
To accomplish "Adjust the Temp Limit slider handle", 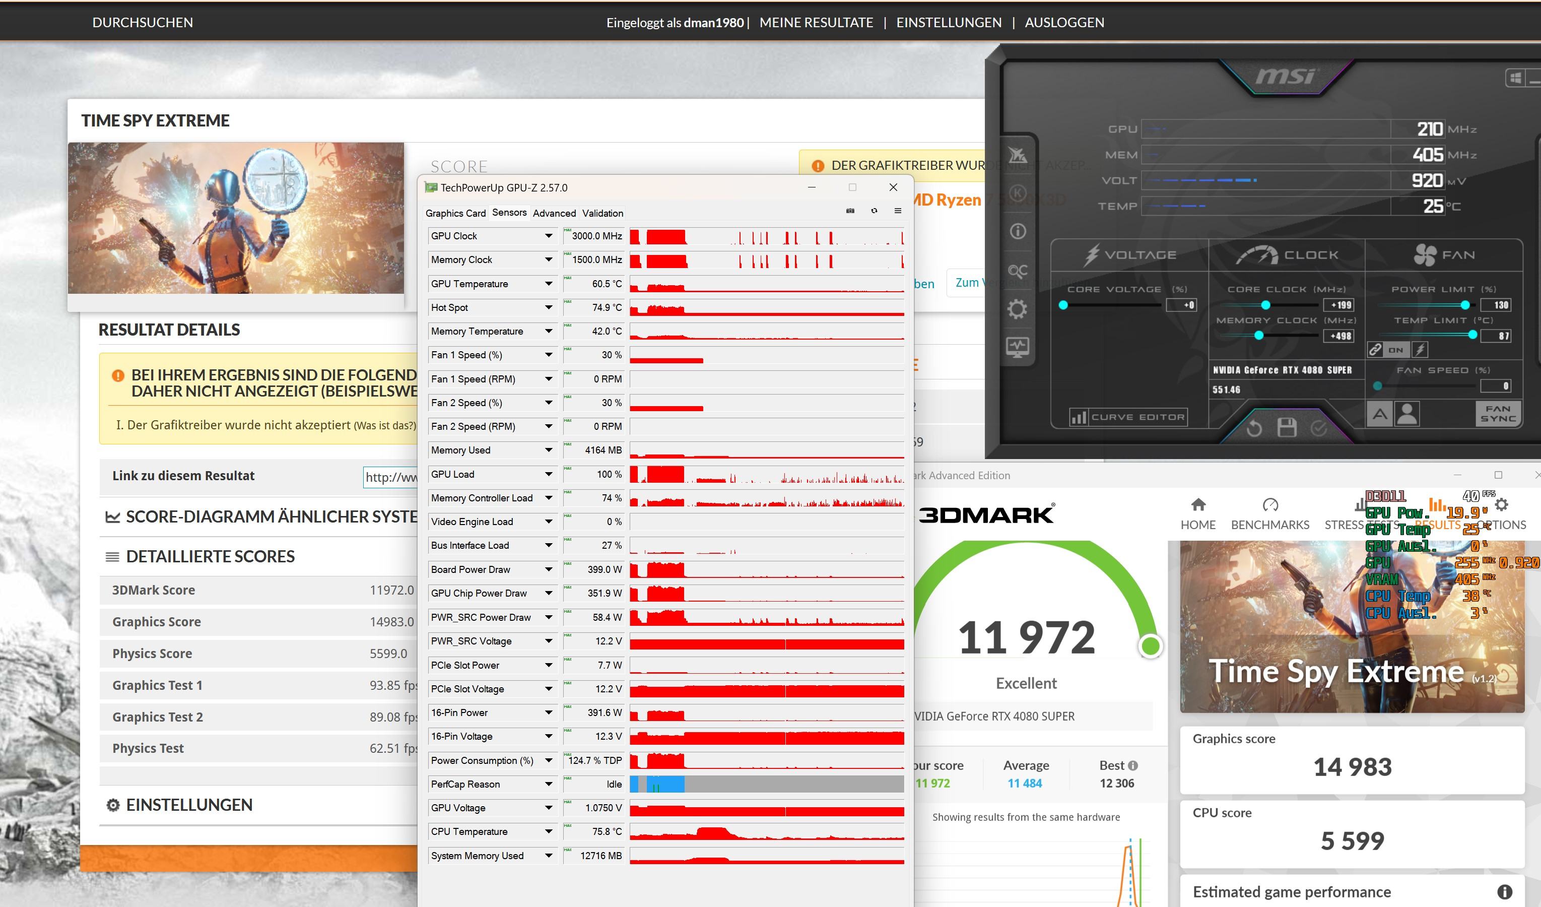I will click(1472, 335).
